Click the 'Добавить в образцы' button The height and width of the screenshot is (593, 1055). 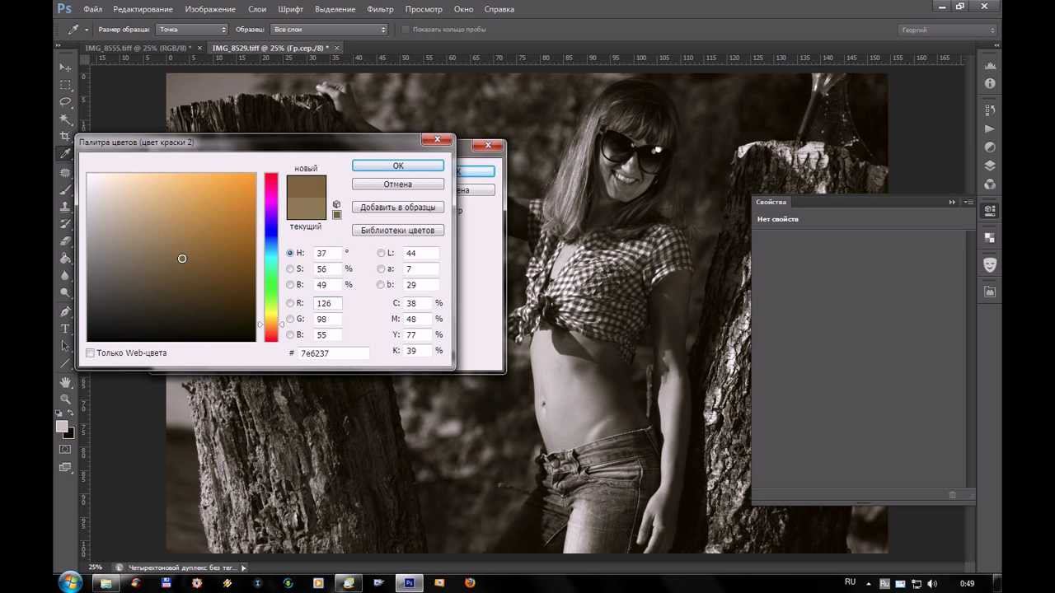398,208
